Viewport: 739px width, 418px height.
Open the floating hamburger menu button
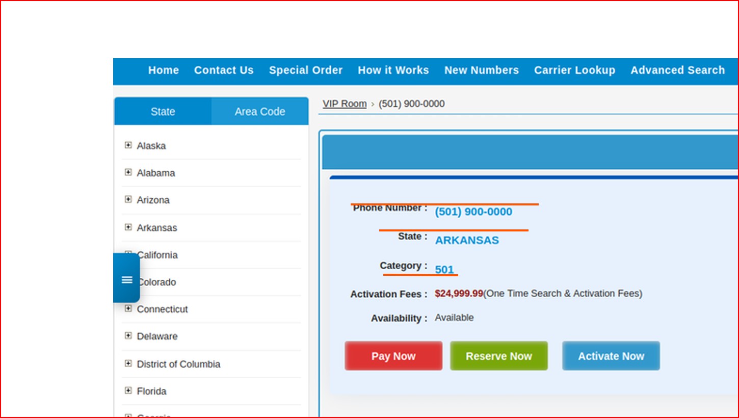point(127,279)
